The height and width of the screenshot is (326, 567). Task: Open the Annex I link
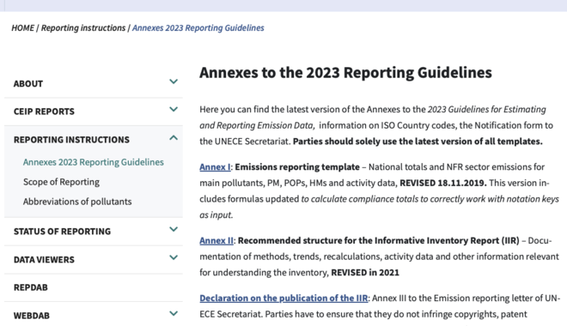(x=215, y=167)
